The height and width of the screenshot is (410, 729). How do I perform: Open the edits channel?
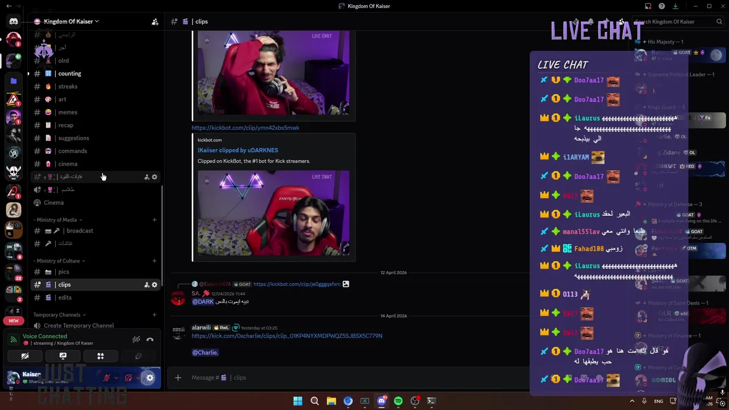(96, 297)
